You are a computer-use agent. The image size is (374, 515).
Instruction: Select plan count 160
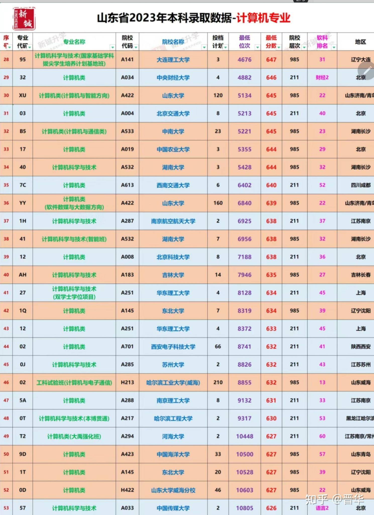click(x=218, y=203)
